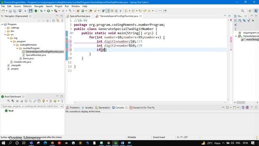The width and height of the screenshot is (259, 146).
Task: Click the Debug bug icon in toolbar
Action: tap(41, 11)
